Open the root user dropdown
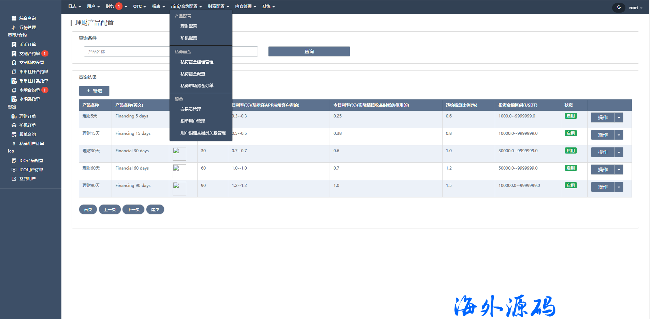This screenshot has width=650, height=319. coord(635,8)
